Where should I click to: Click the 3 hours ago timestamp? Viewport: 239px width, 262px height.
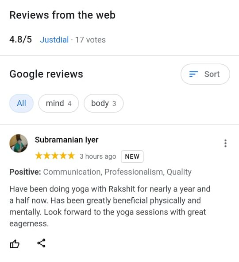tap(98, 156)
